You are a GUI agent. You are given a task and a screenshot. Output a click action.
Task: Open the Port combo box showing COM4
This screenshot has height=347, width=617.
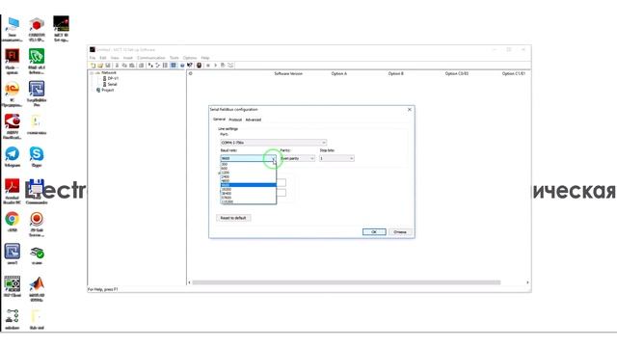click(274, 143)
